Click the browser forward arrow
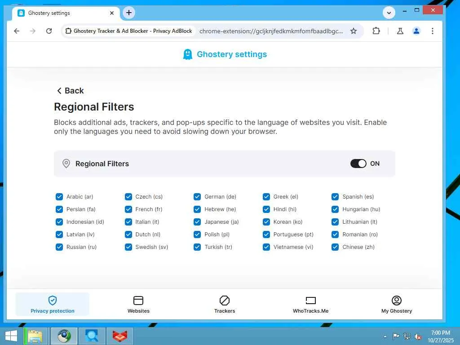The image size is (460, 345). click(x=32, y=31)
